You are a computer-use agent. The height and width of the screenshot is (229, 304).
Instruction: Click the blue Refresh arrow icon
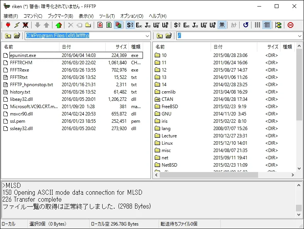[246, 25]
